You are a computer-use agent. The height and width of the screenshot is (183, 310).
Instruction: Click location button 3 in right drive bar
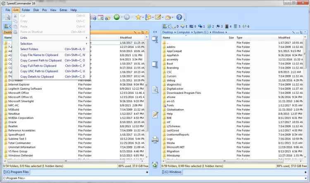point(219,26)
